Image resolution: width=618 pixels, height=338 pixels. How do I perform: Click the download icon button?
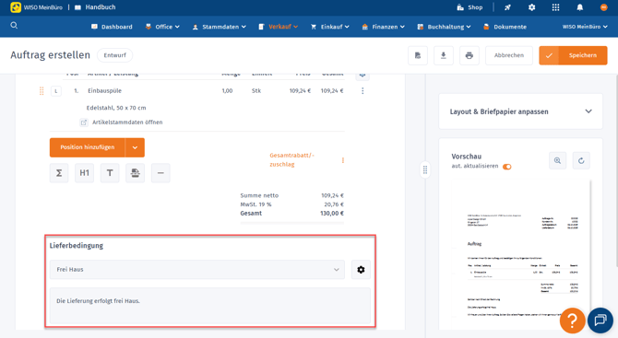pos(444,55)
